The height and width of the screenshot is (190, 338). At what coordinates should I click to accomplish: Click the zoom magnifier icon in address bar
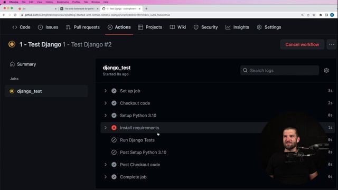(302, 15)
